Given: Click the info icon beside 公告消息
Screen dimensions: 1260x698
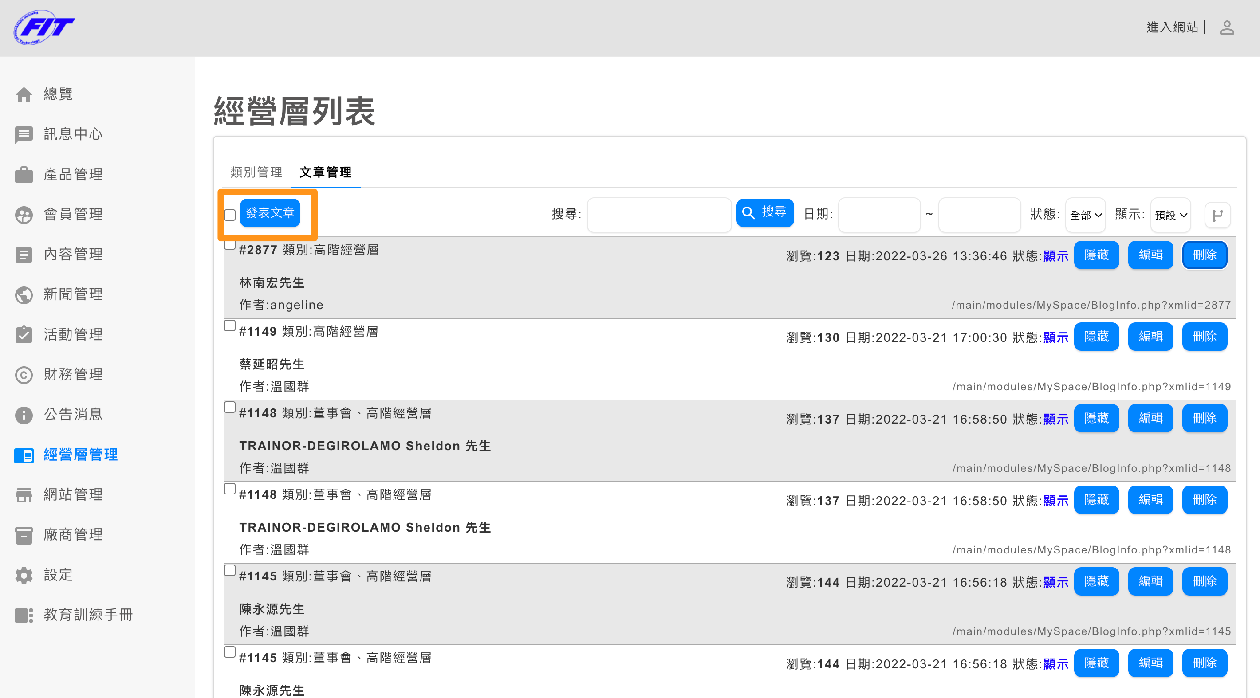Looking at the screenshot, I should [x=24, y=415].
